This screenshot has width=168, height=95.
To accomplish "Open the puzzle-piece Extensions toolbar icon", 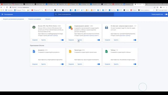I will (161, 7).
